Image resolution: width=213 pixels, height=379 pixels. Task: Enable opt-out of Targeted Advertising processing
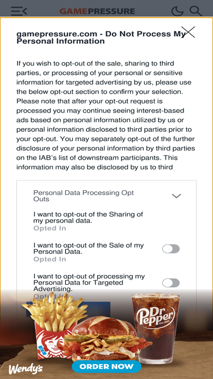click(171, 283)
